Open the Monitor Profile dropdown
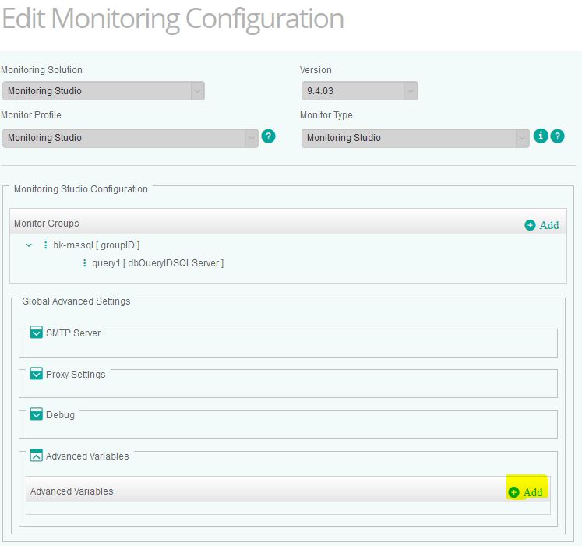Screen dimensions: 582x546 130,138
